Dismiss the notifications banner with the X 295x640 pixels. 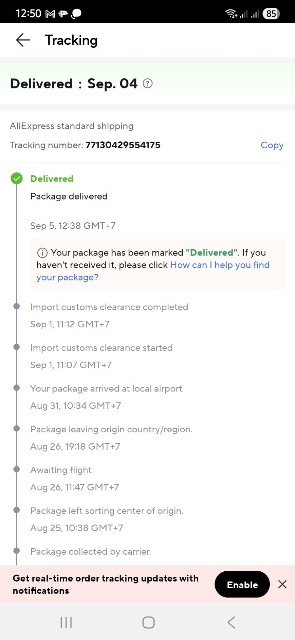pyautogui.click(x=282, y=584)
